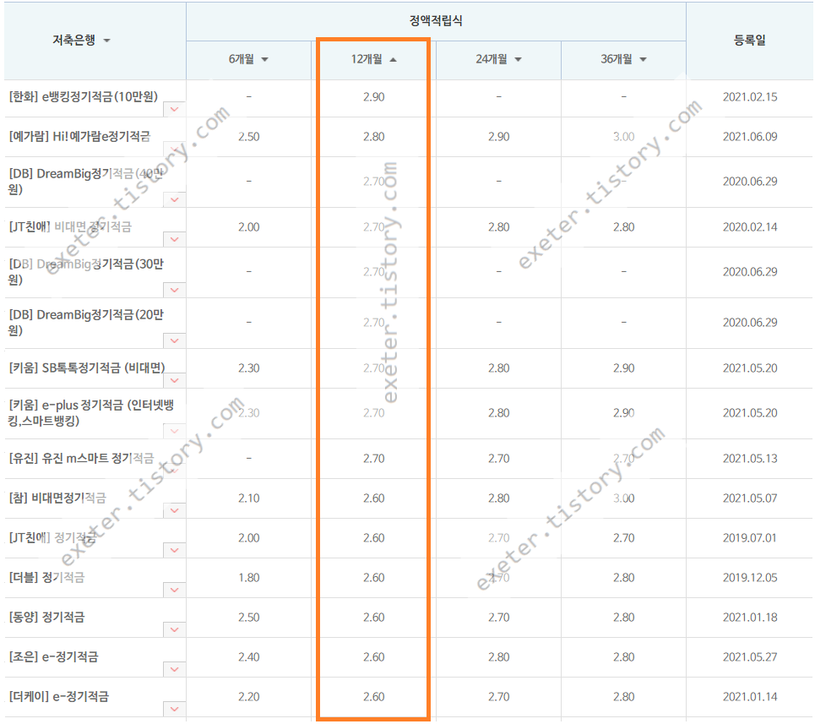Screen dimensions: 815x724
Task: Expand details for [동양] 정기적금 row
Action: click(x=174, y=629)
